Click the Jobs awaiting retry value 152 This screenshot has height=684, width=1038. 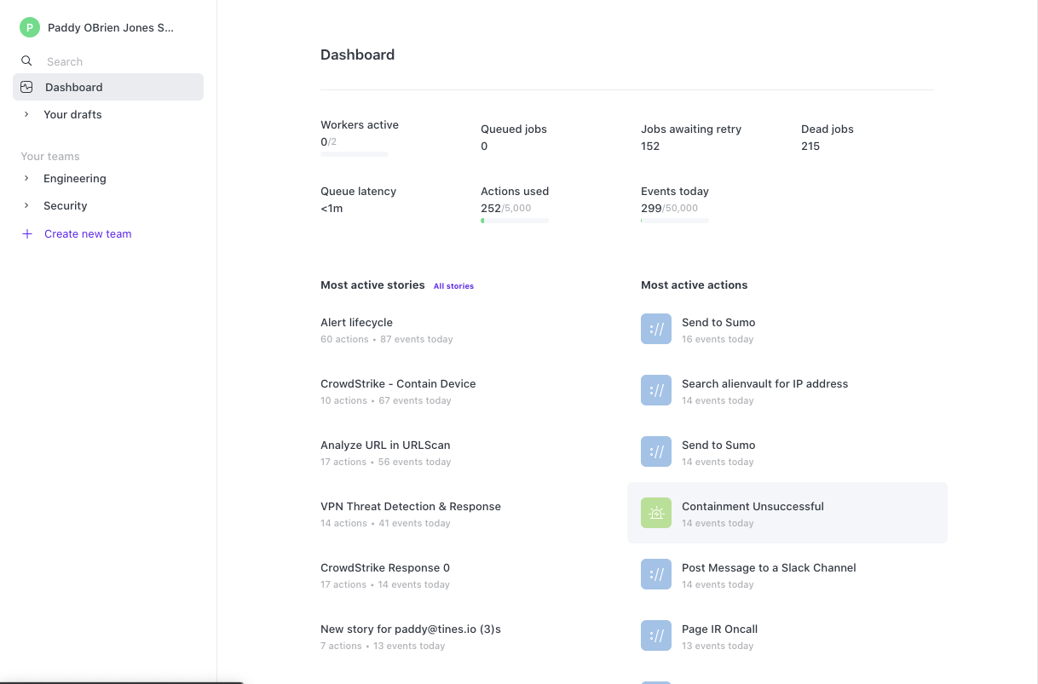pyautogui.click(x=650, y=146)
